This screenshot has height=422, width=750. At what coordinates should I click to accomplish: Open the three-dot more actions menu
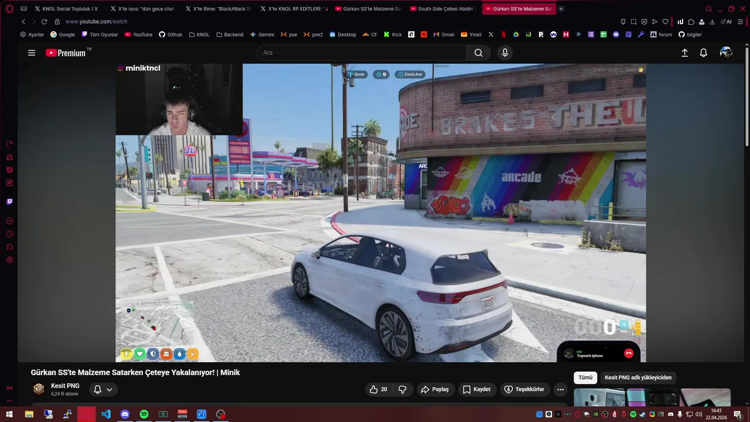[560, 389]
